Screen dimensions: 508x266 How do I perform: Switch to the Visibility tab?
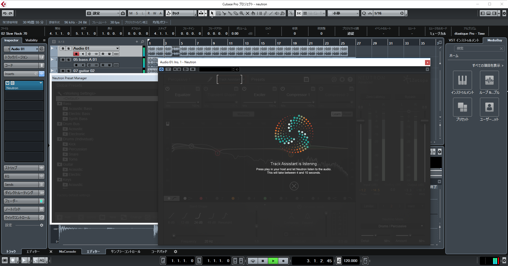pos(31,40)
